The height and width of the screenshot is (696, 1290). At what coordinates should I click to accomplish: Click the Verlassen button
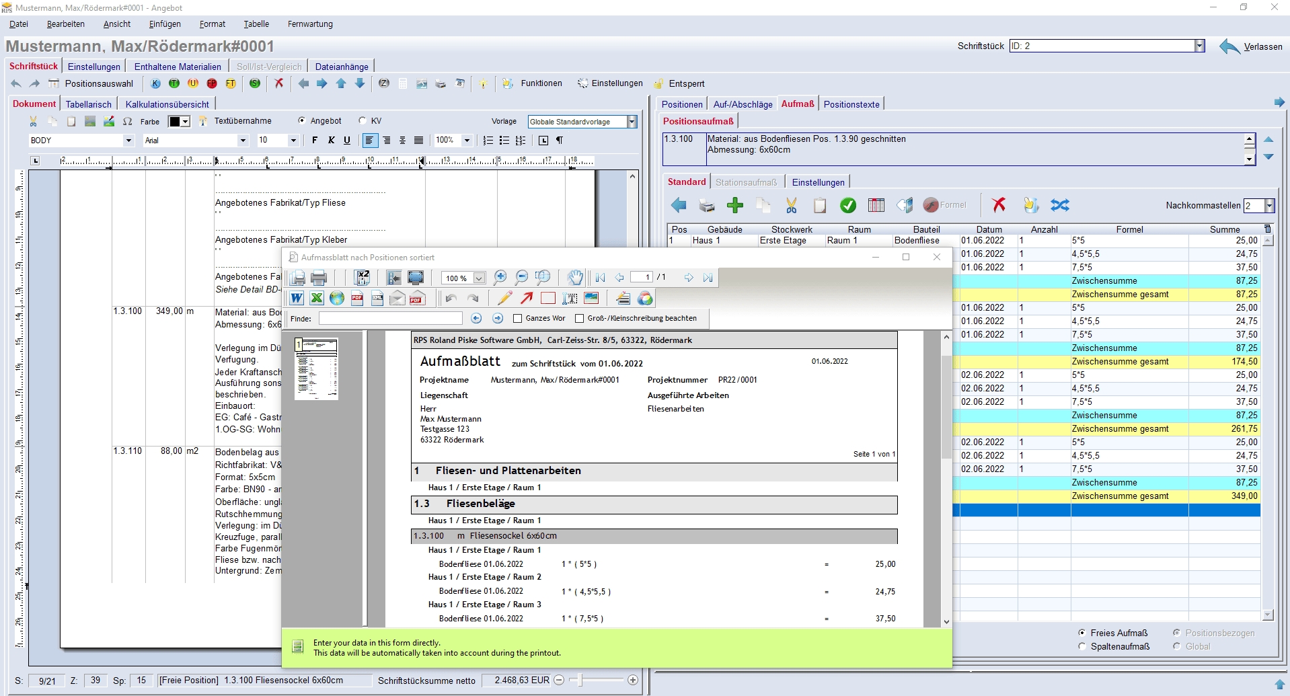pos(1252,46)
